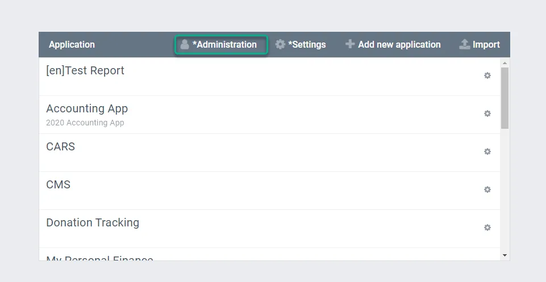Click the Application header label
The image size is (546, 282).
click(72, 44)
